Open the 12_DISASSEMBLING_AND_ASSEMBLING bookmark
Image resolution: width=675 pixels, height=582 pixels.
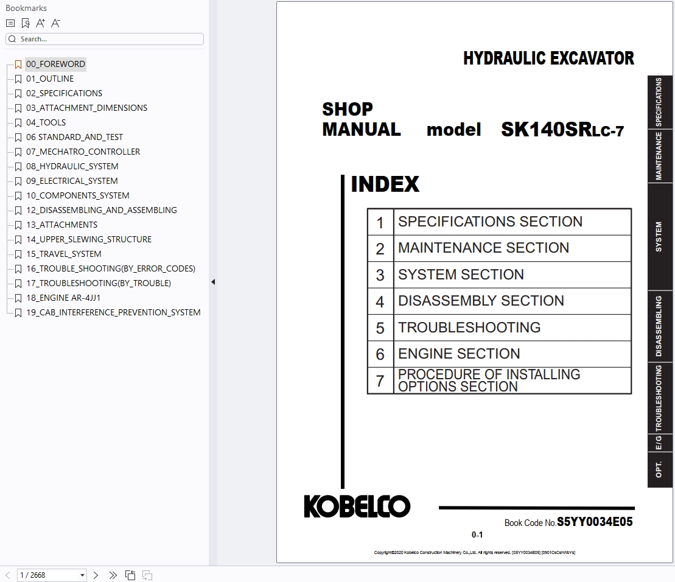coord(102,211)
